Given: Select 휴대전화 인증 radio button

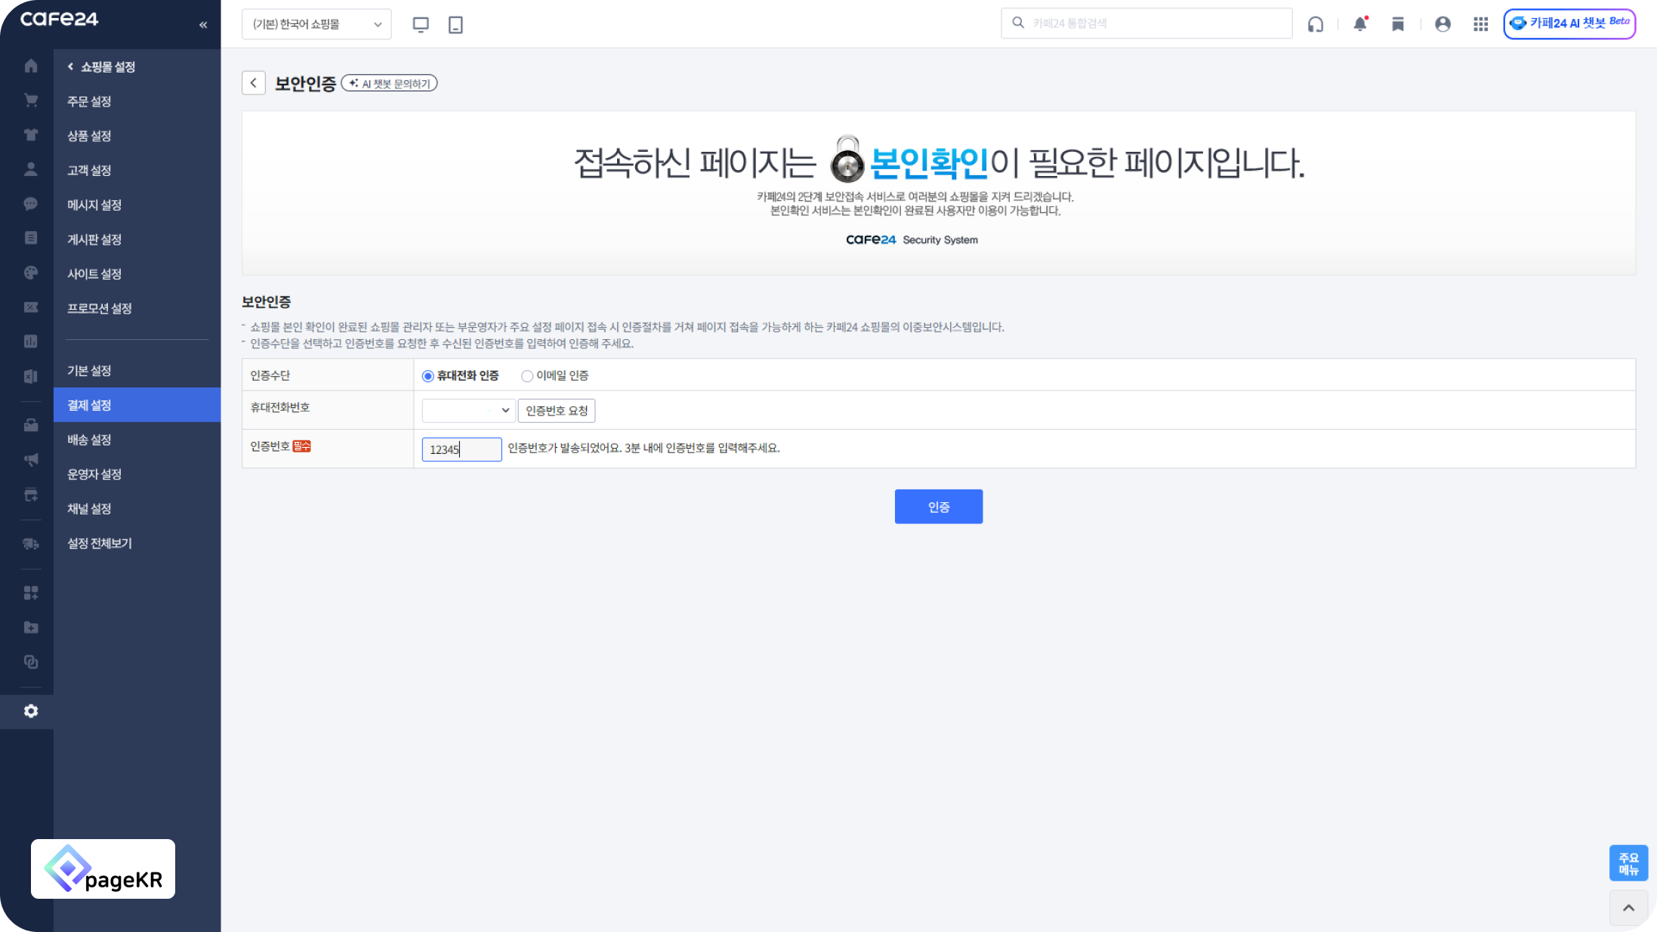Looking at the screenshot, I should click(x=428, y=376).
